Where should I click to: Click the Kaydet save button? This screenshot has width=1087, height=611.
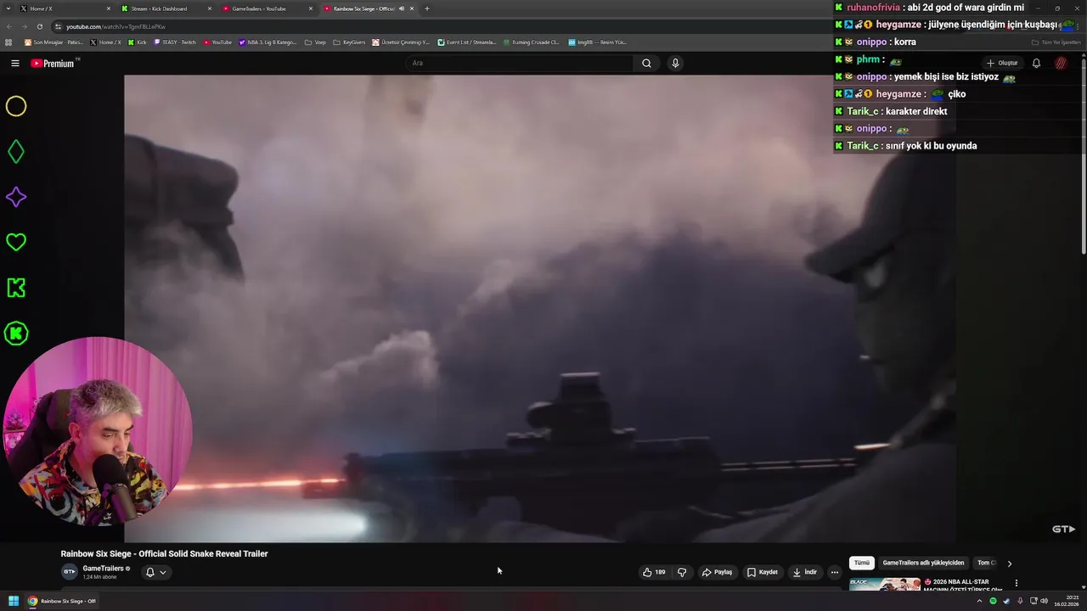(x=762, y=572)
